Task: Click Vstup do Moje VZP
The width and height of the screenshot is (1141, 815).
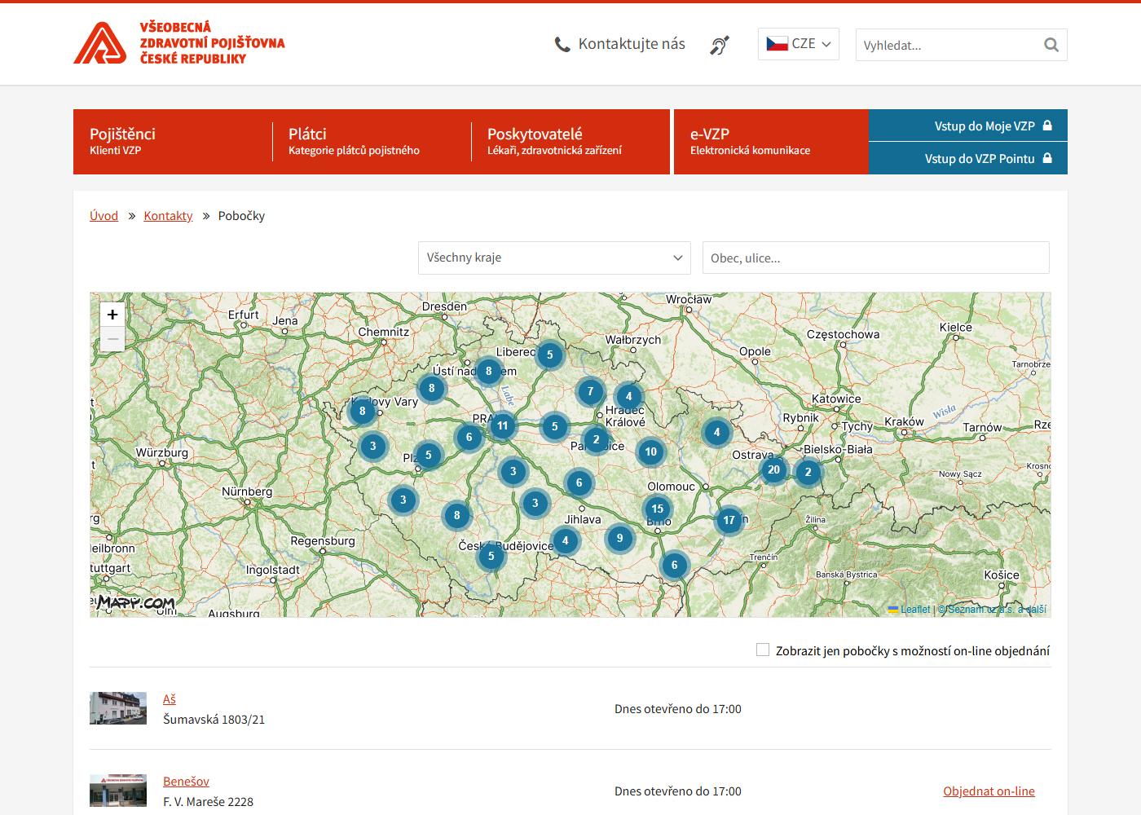Action: (x=968, y=126)
